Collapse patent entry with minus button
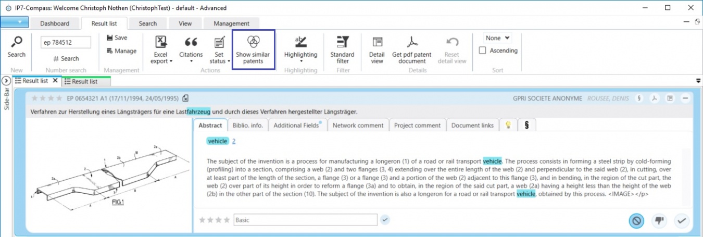Screen dimensions: 703x237 click(x=685, y=98)
